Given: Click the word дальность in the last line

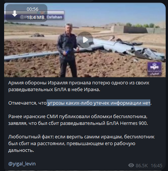Looking at the screenshot, I should pos(21,150).
